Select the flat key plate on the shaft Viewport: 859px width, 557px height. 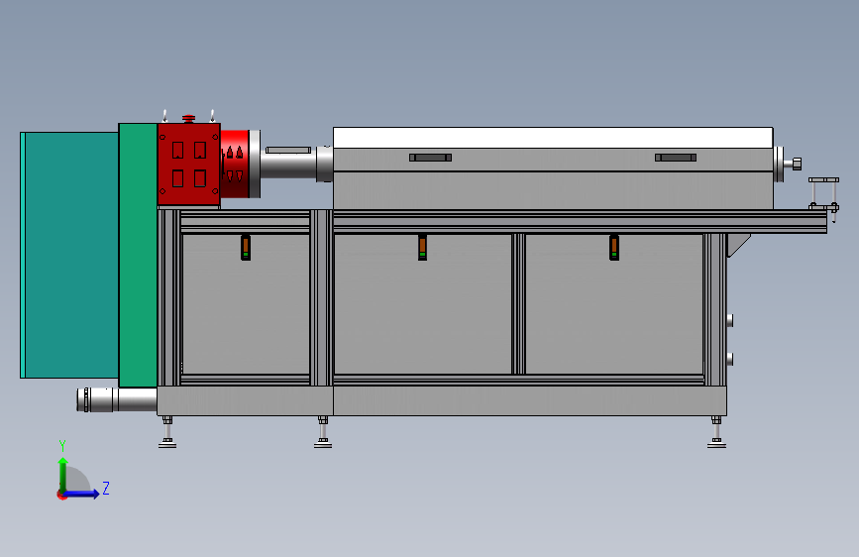(x=288, y=151)
